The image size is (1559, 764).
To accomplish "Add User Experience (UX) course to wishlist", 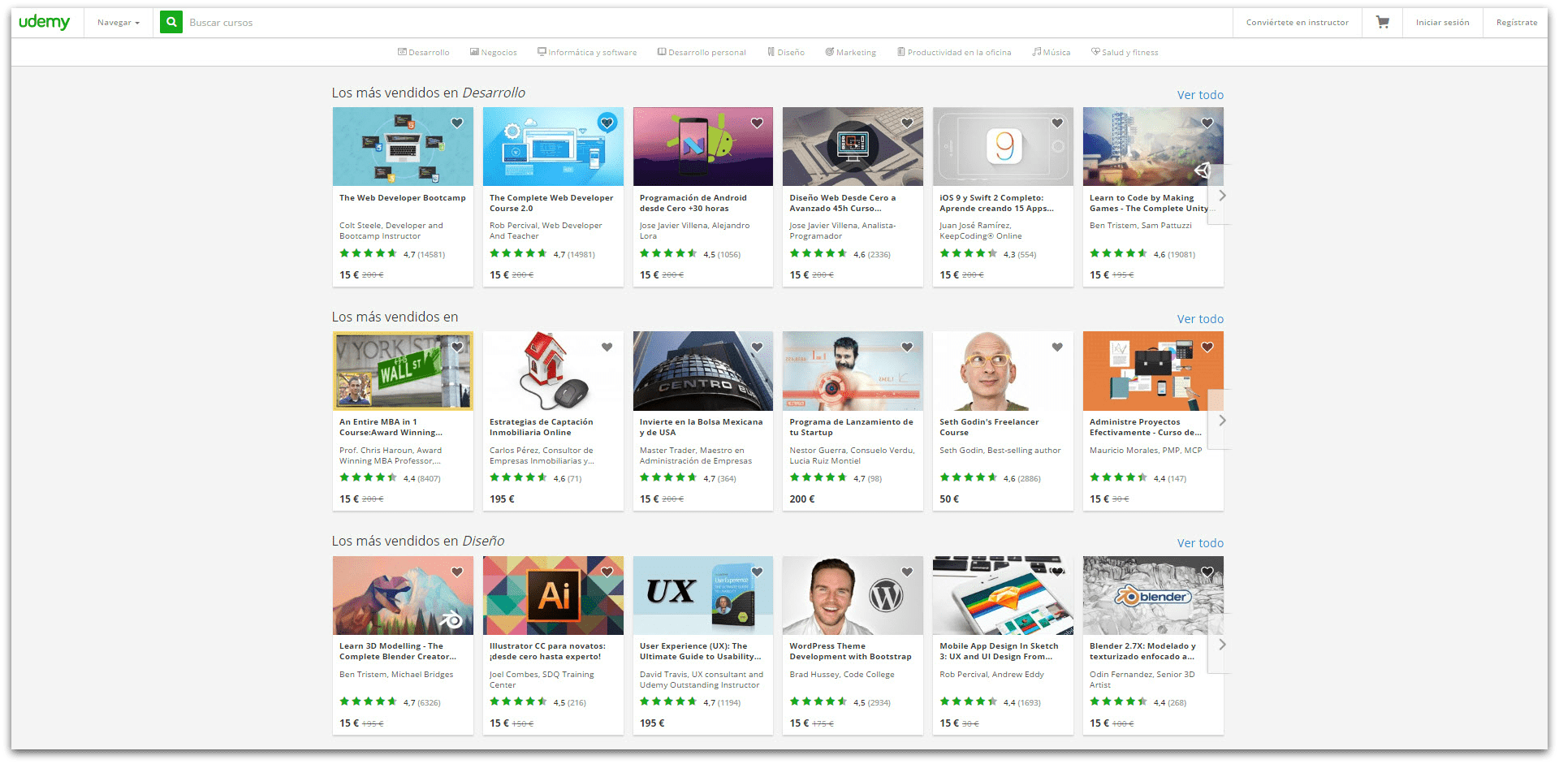I will (x=757, y=572).
